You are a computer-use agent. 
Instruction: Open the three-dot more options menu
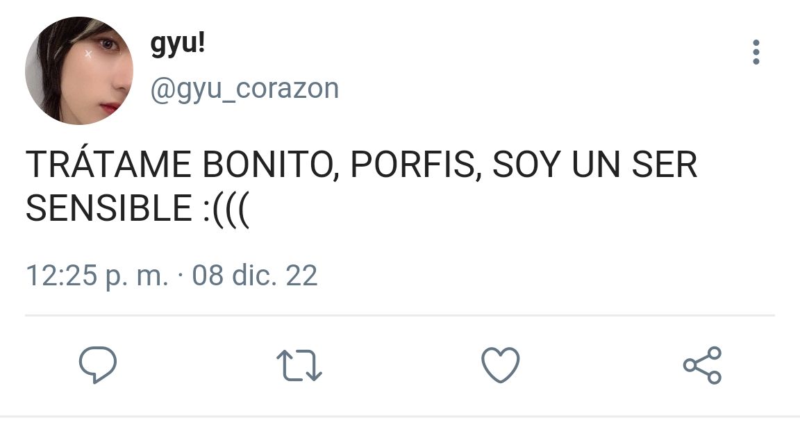coord(756,52)
